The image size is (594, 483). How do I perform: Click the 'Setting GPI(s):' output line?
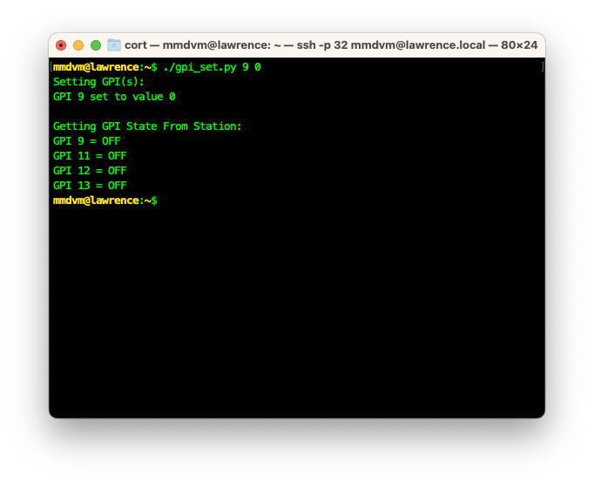pos(98,82)
